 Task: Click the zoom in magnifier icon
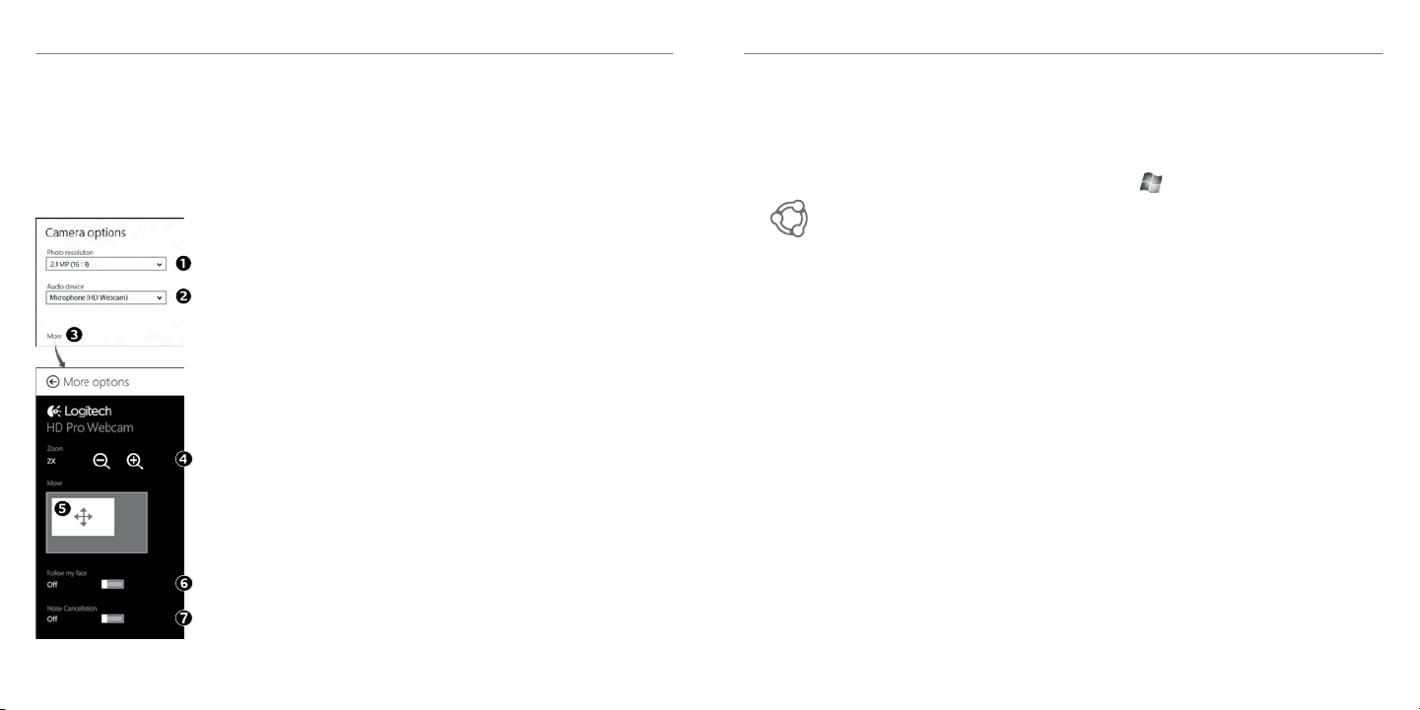pyautogui.click(x=135, y=461)
